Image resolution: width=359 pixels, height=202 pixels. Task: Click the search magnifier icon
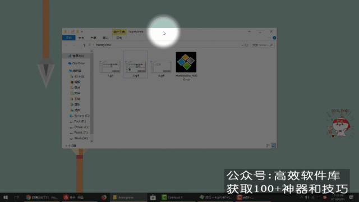click(x=271, y=45)
